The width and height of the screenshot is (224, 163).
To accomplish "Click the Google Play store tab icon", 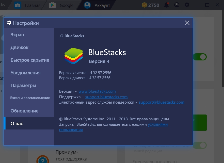I will point(52,5).
